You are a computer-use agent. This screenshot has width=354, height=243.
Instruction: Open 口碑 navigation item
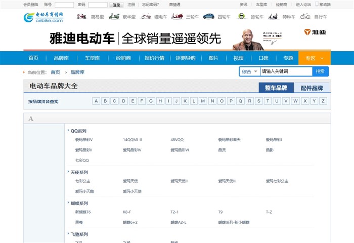(x=263, y=58)
